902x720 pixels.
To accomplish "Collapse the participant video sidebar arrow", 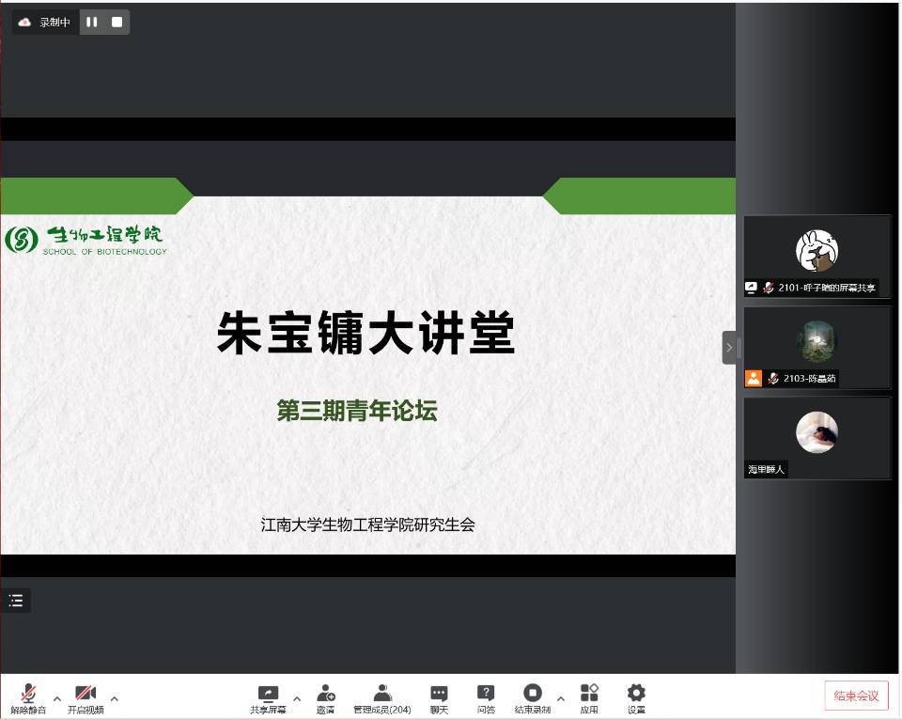I will 729,347.
